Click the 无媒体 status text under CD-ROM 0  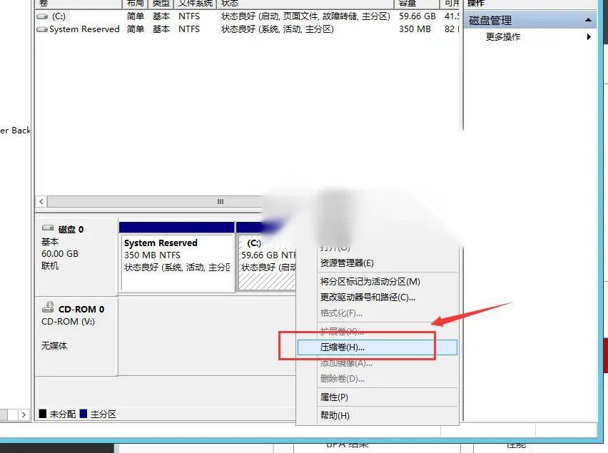tap(54, 346)
